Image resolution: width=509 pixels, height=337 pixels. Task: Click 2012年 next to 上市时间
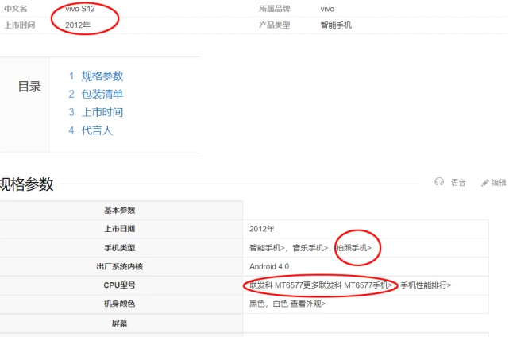click(78, 25)
